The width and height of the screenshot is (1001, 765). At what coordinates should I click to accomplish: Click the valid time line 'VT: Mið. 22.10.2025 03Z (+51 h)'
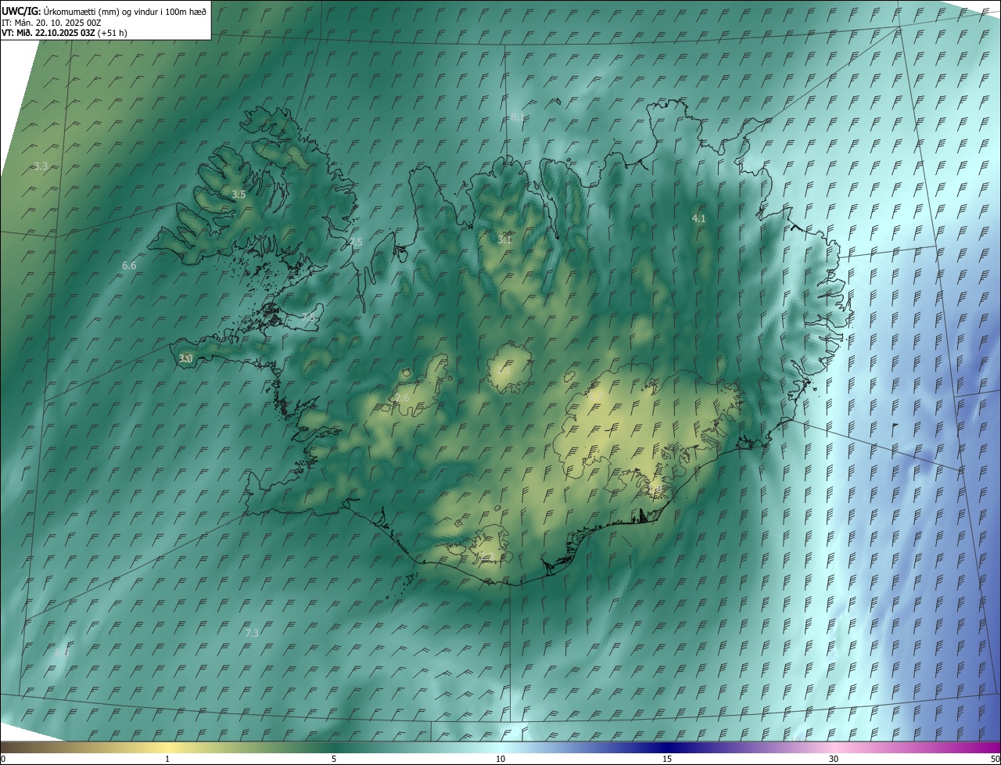[x=65, y=33]
